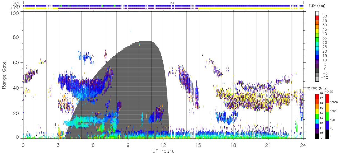Click the 13 label on the TX FRQ scale
The image size is (341, 157).
321,118
